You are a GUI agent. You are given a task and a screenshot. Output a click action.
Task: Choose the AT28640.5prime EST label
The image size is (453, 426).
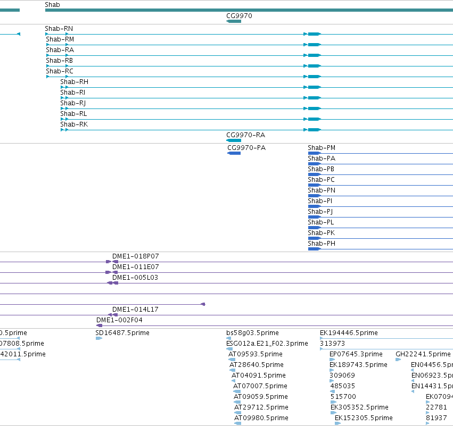tap(257, 365)
